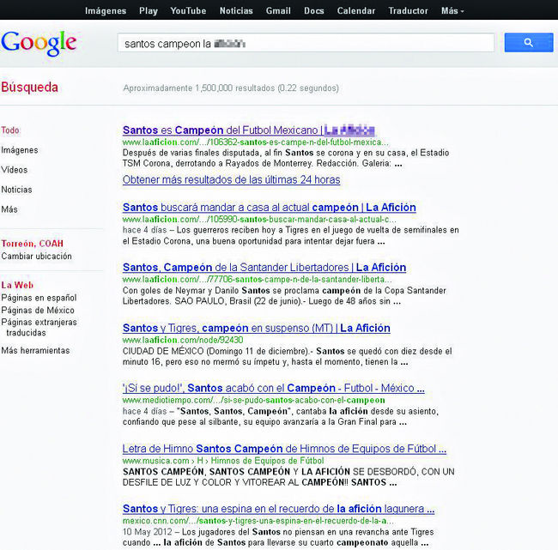Click Obtener más resultados de últimas 24 horas
This screenshot has height=550, width=558.
231,180
